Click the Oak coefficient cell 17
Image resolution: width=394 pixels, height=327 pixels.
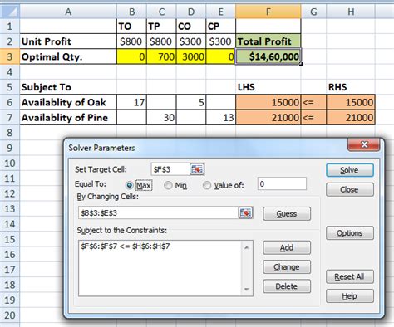(131, 102)
